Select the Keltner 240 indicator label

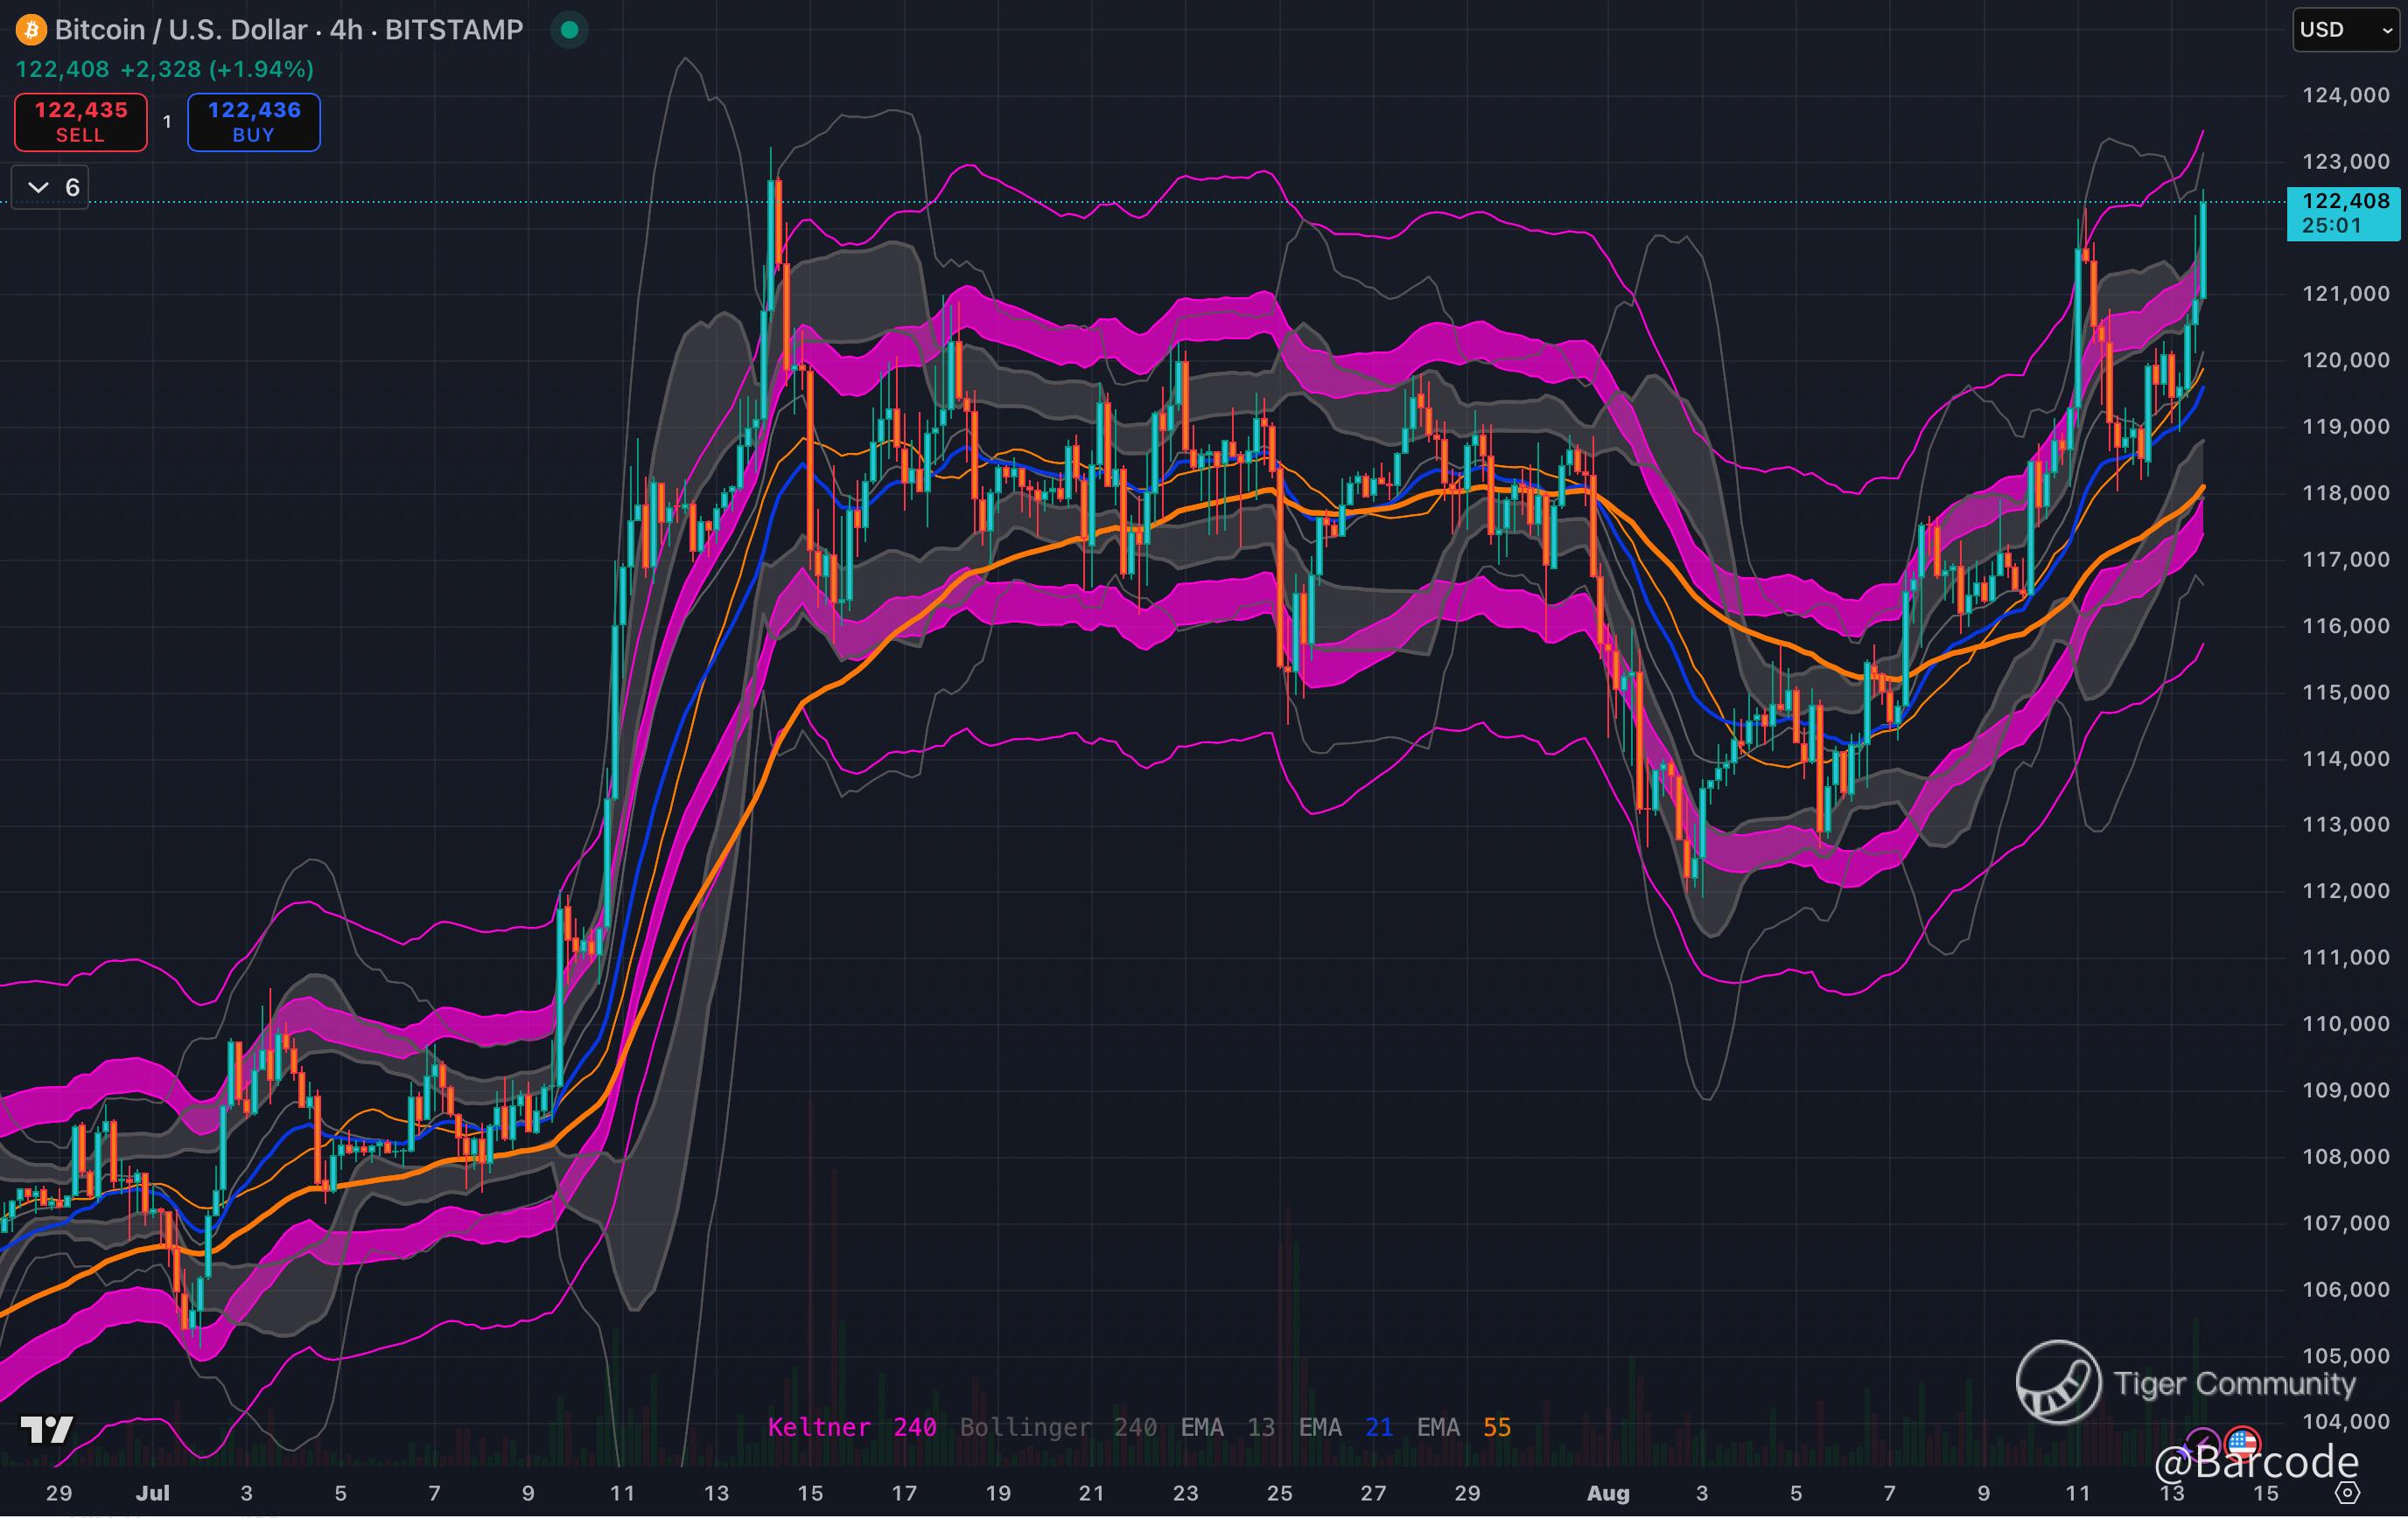tap(851, 1427)
